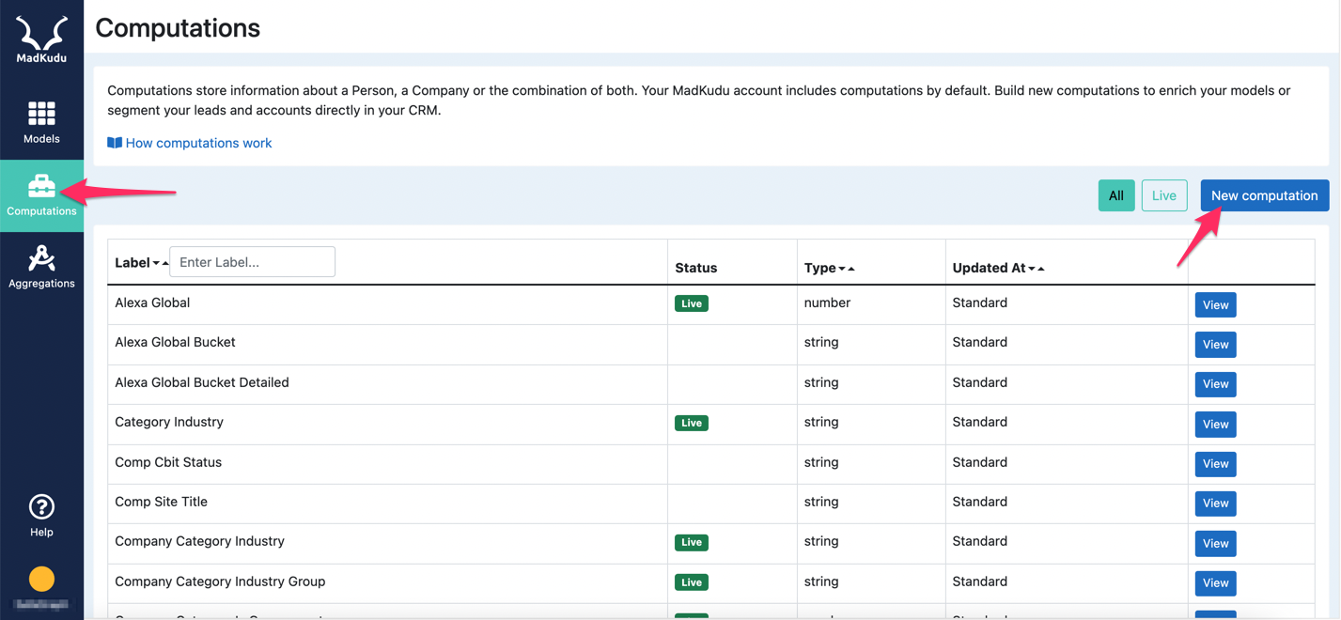Click the Status column header
The height and width of the screenshot is (620, 1341).
tap(696, 268)
